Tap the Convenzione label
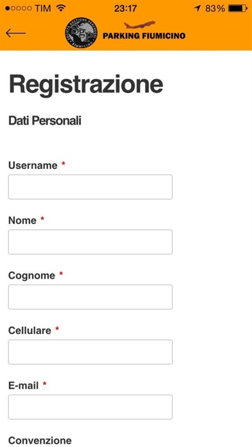 tap(40, 440)
